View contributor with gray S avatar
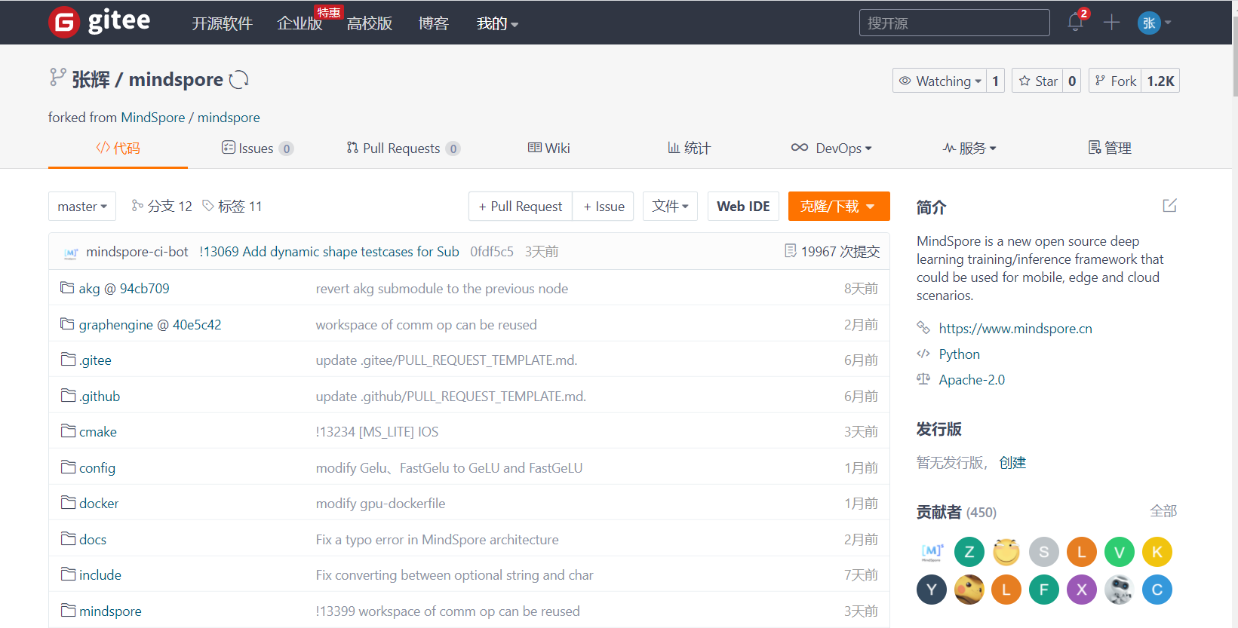The width and height of the screenshot is (1238, 628). [1044, 553]
